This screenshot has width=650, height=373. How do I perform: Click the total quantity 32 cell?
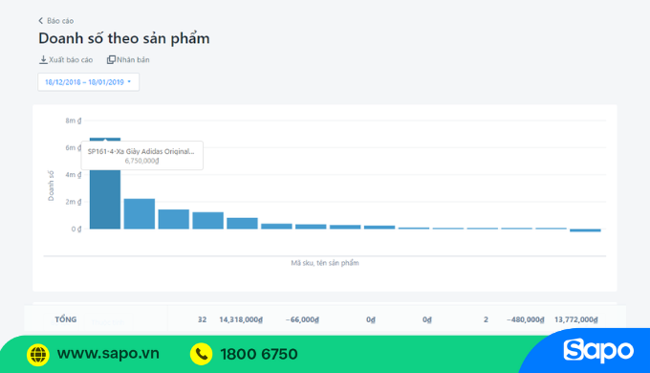coord(202,319)
